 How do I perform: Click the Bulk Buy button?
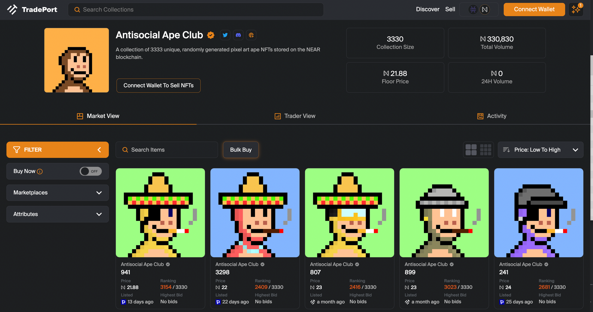[x=241, y=150]
